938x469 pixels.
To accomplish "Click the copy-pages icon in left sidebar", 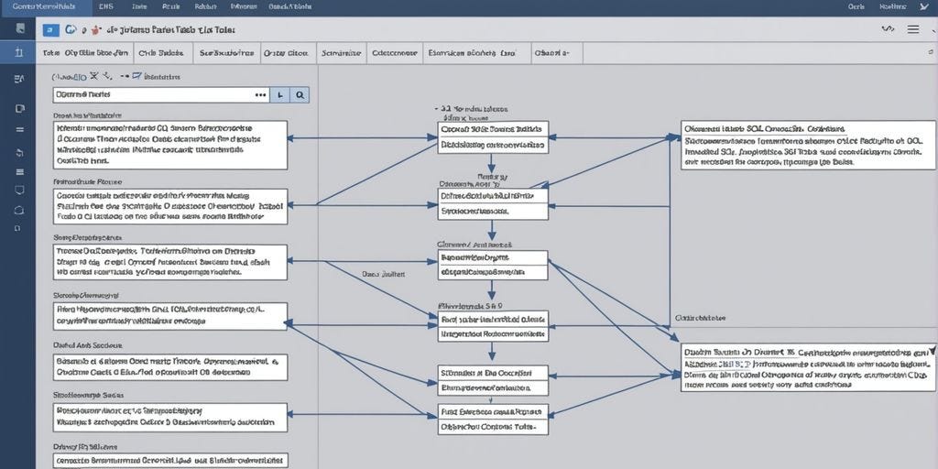I will click(19, 108).
